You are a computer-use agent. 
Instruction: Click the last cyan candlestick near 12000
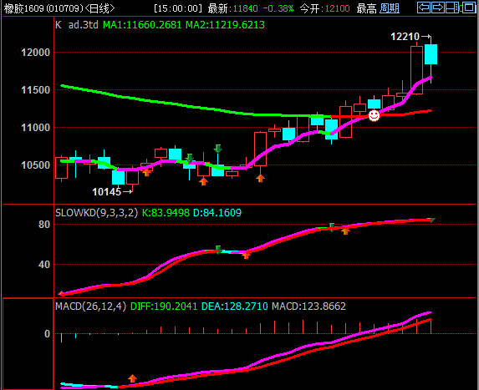pos(431,54)
